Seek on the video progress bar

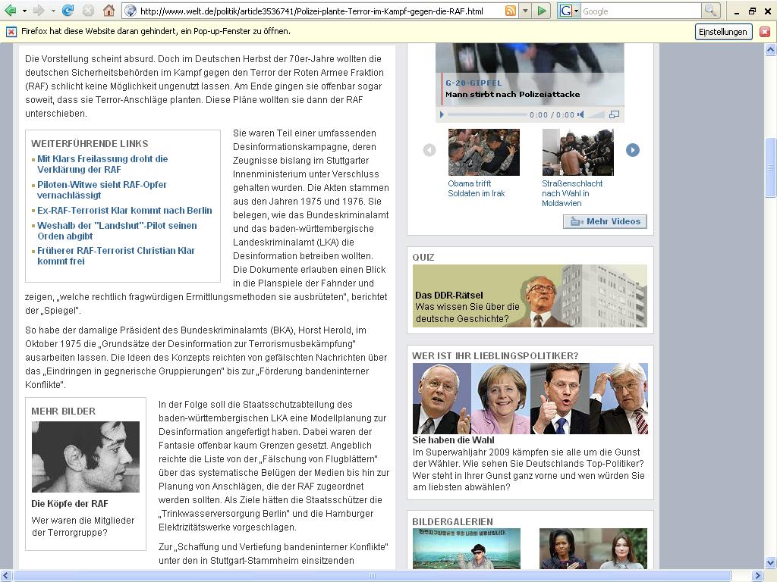[x=488, y=115]
